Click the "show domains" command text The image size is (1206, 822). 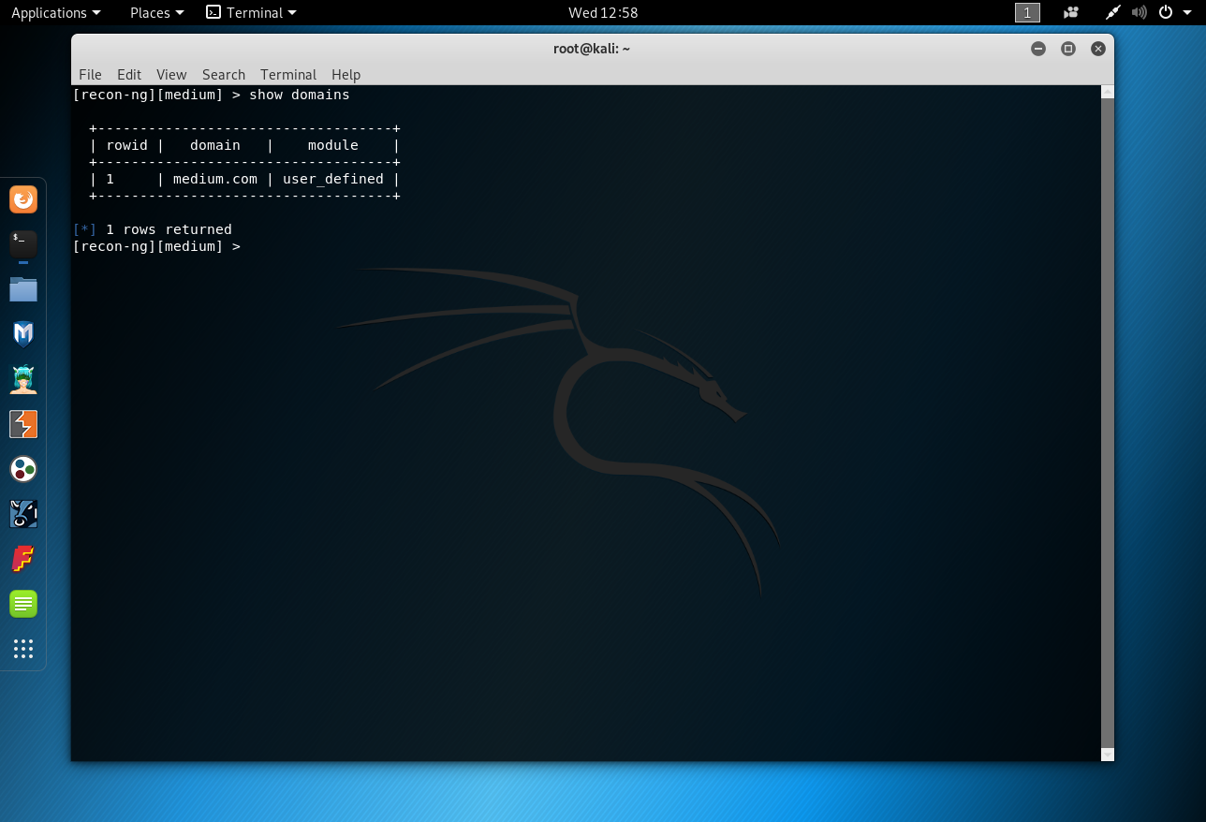(x=300, y=95)
